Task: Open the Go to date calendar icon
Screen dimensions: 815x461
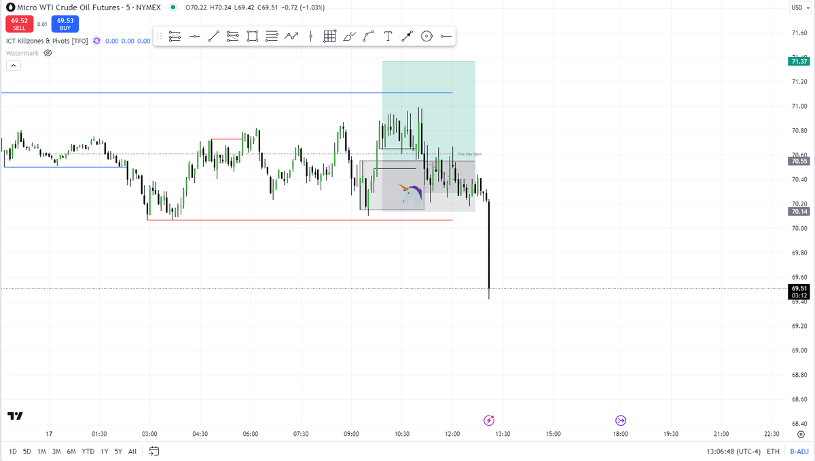Action: point(153,451)
